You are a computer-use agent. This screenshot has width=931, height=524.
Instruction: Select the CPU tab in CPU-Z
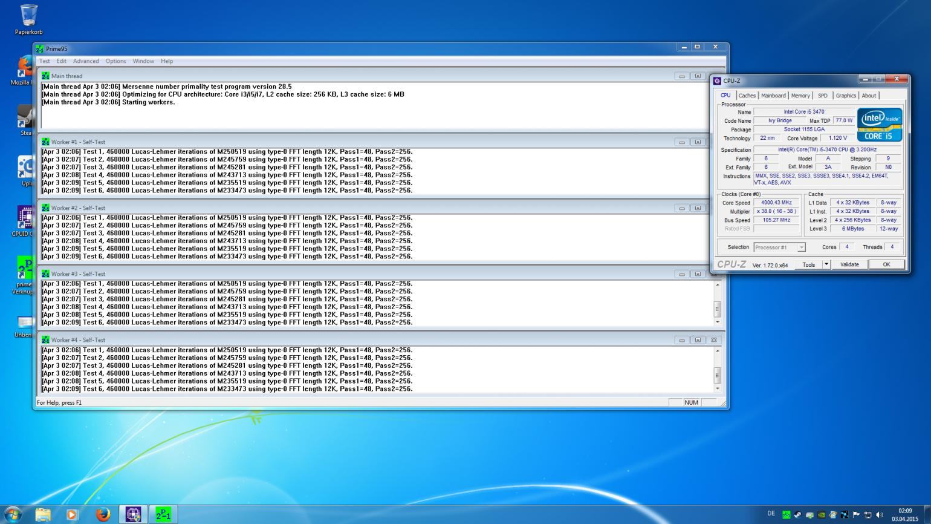725,95
